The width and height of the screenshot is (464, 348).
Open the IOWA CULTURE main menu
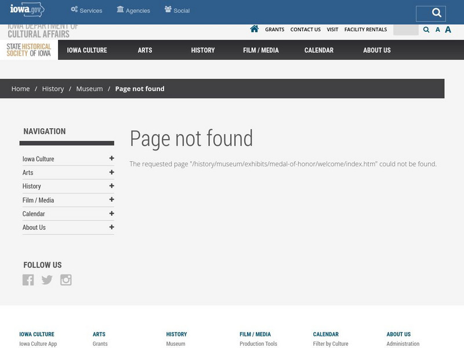tap(87, 50)
